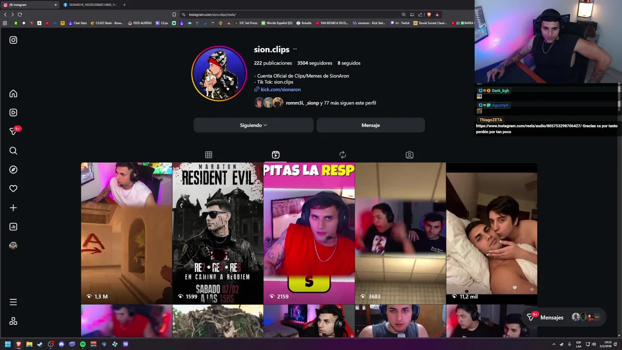Image resolution: width=622 pixels, height=350 pixels.
Task: Open the three-dot options next to sion.clips
Action: point(294,49)
